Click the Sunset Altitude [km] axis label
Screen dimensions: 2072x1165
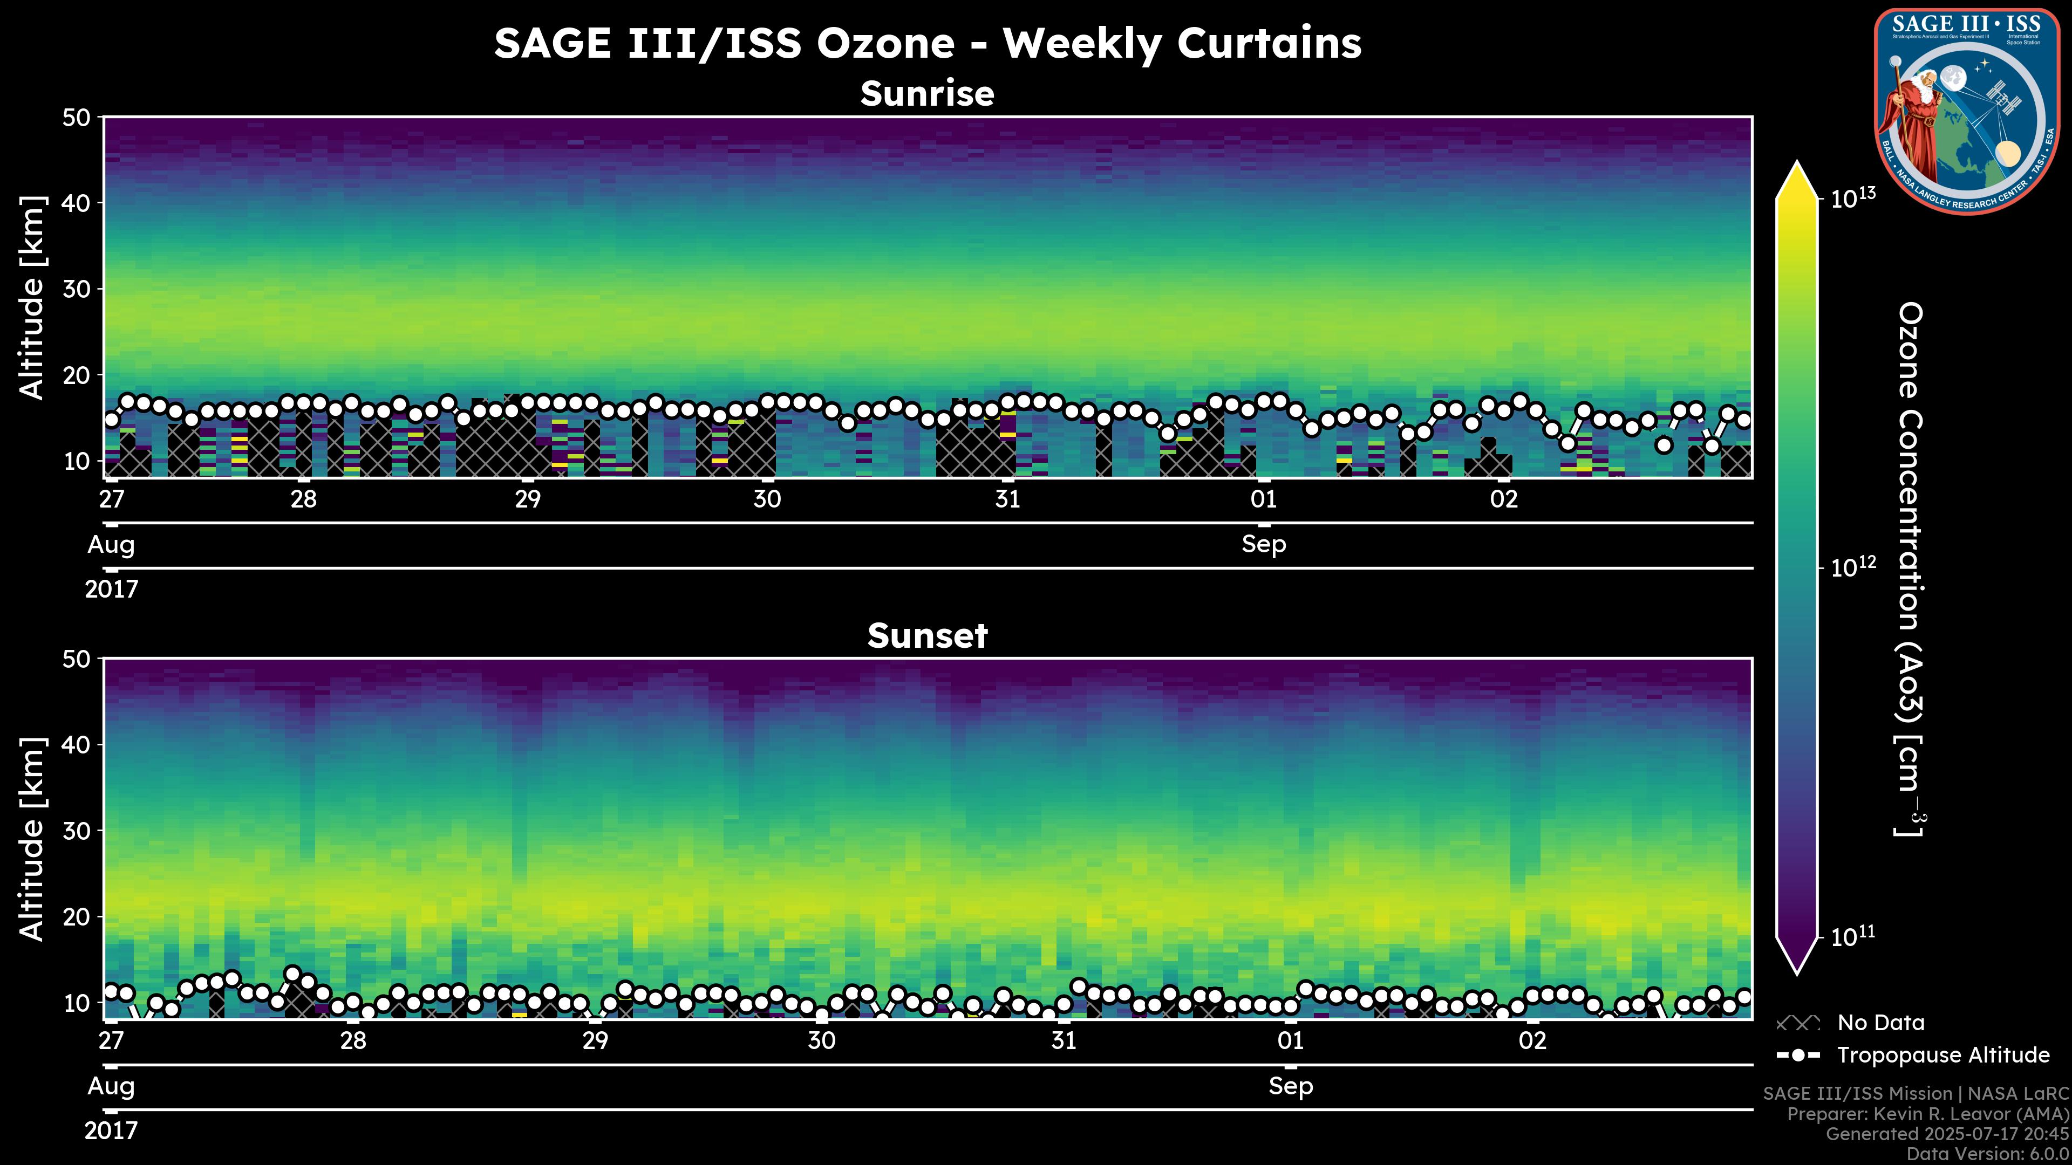pos(32,839)
